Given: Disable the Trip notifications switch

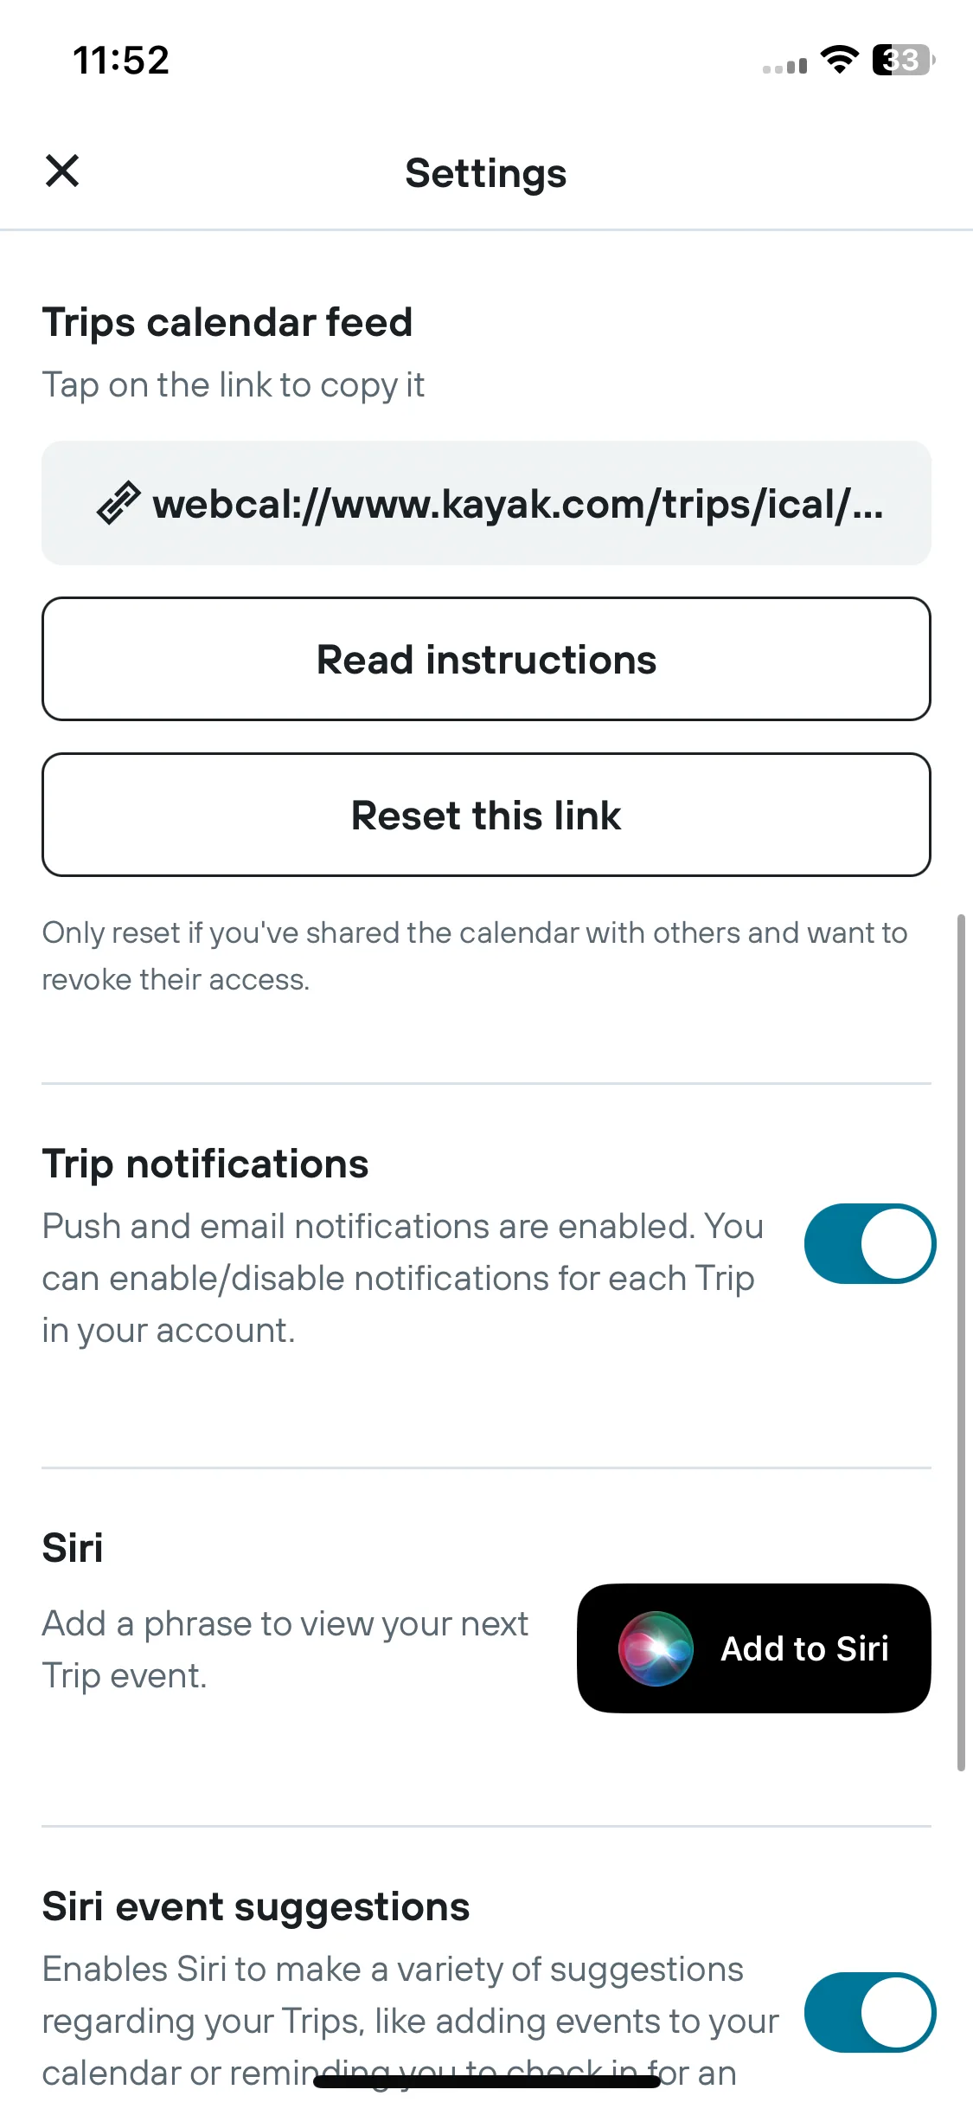Looking at the screenshot, I should [869, 1243].
